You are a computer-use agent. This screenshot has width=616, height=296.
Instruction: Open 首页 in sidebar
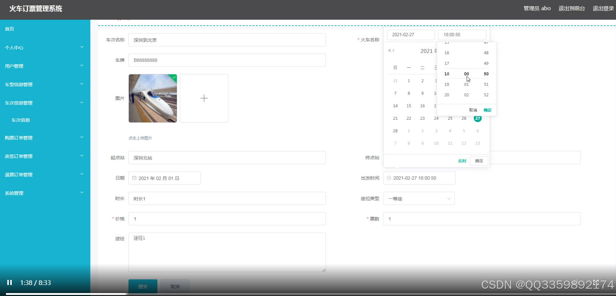point(10,29)
